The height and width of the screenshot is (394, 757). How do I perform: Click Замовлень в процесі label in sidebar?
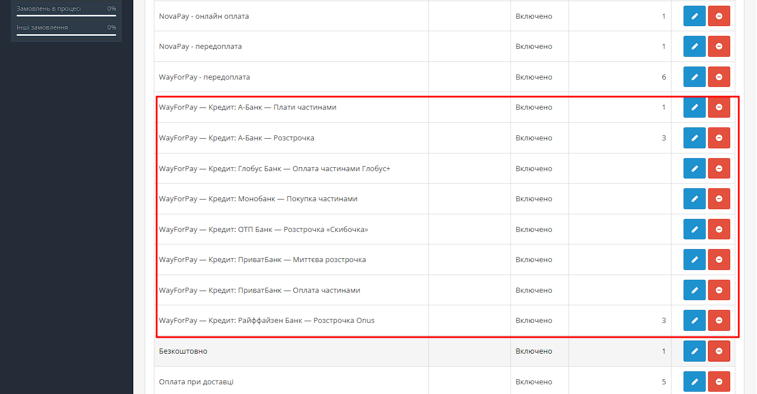pos(48,9)
